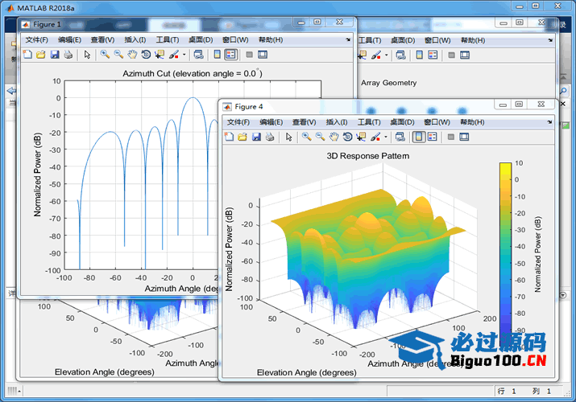The image size is (576, 402).
Task: Select Rotate 3D tool in Figure 4
Action: click(x=347, y=137)
